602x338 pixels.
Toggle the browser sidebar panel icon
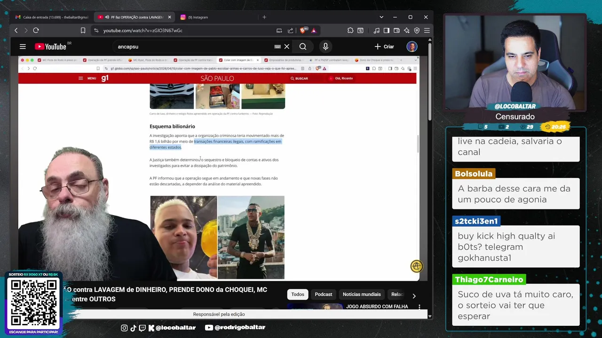(387, 31)
